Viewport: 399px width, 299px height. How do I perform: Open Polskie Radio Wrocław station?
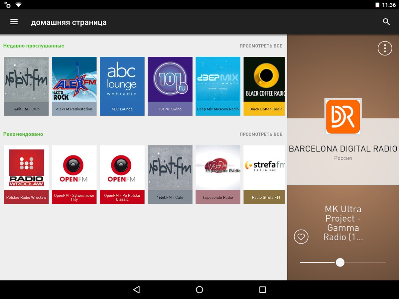pyautogui.click(x=26, y=174)
